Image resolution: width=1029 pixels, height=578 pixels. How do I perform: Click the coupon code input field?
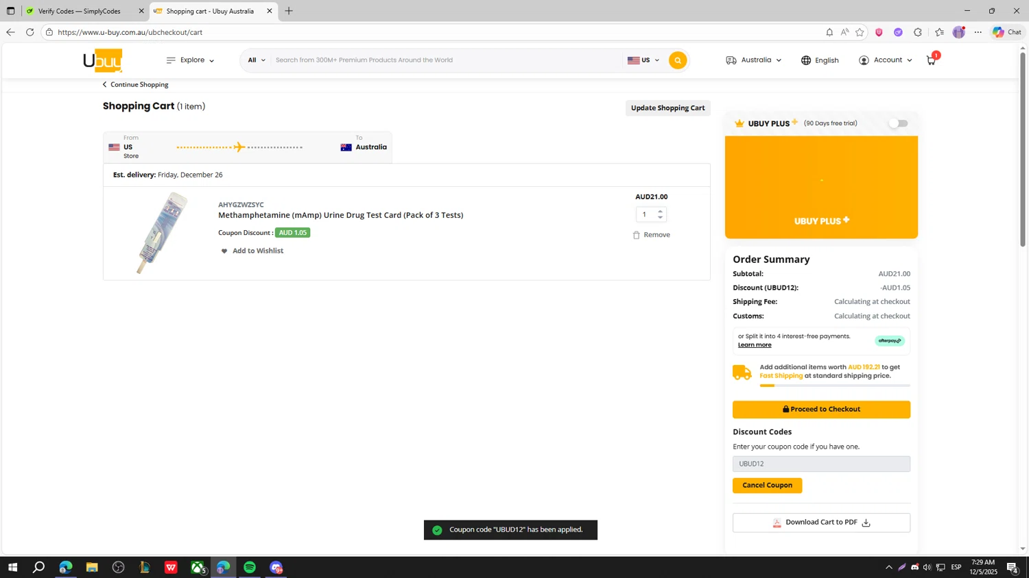pyautogui.click(x=821, y=464)
